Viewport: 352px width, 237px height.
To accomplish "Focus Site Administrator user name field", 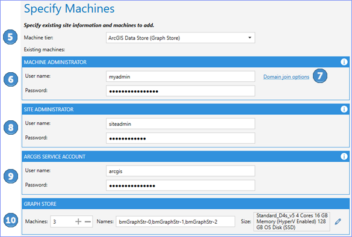I will point(181,124).
